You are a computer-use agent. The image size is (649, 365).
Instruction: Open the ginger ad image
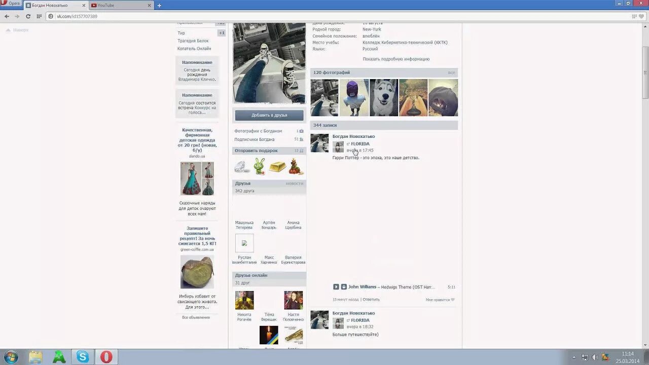coord(197,272)
